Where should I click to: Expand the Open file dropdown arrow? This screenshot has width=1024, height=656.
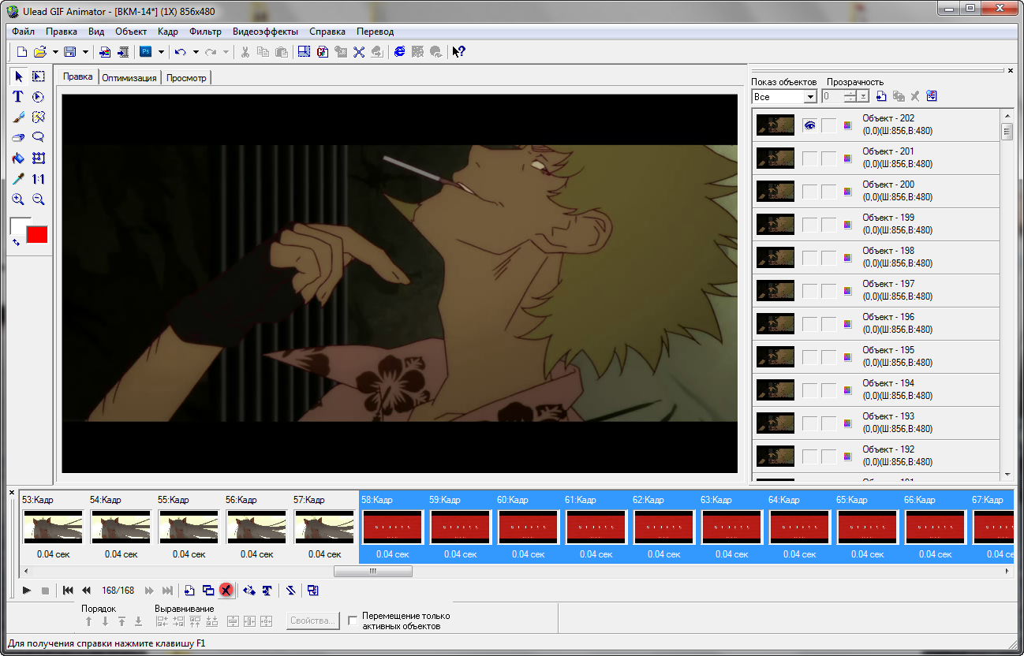click(x=55, y=52)
